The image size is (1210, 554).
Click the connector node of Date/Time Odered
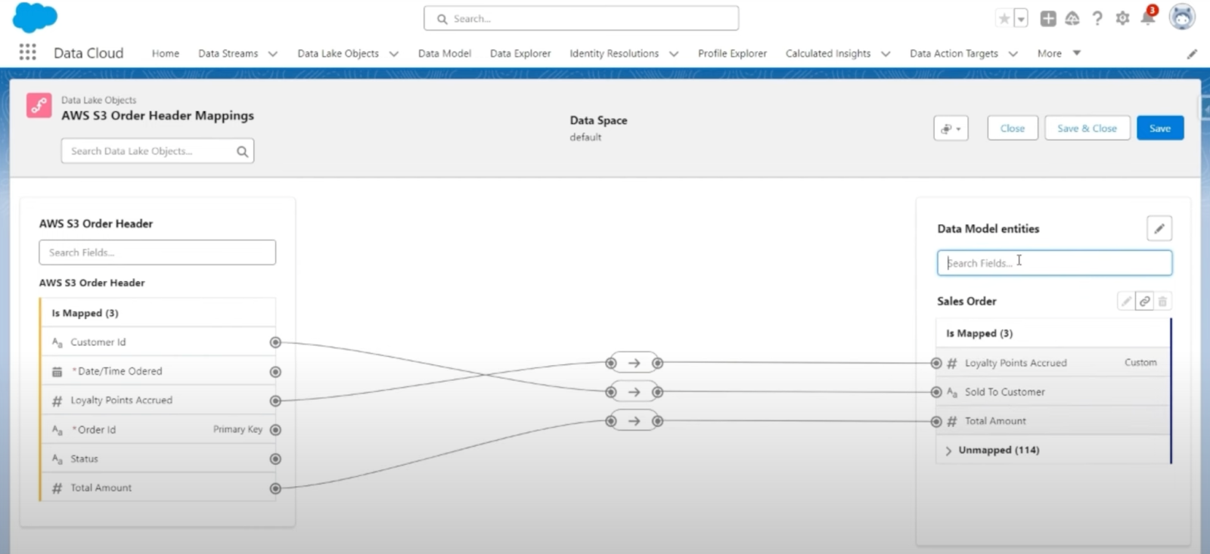275,372
